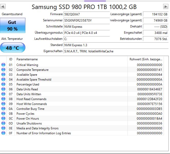Click raw value 0000000003D85
The image size is (170, 154).
[149, 109]
